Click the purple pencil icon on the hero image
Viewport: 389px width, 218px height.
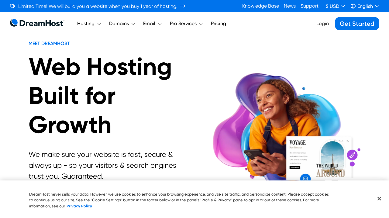pyautogui.click(x=352, y=154)
